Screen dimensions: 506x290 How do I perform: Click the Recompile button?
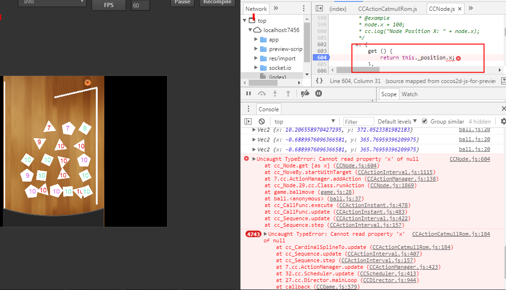(x=217, y=2)
